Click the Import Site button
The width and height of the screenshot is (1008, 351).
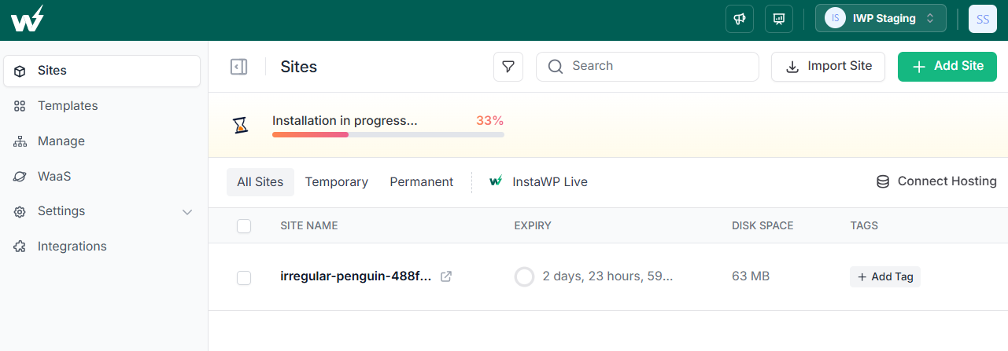pyautogui.click(x=828, y=67)
